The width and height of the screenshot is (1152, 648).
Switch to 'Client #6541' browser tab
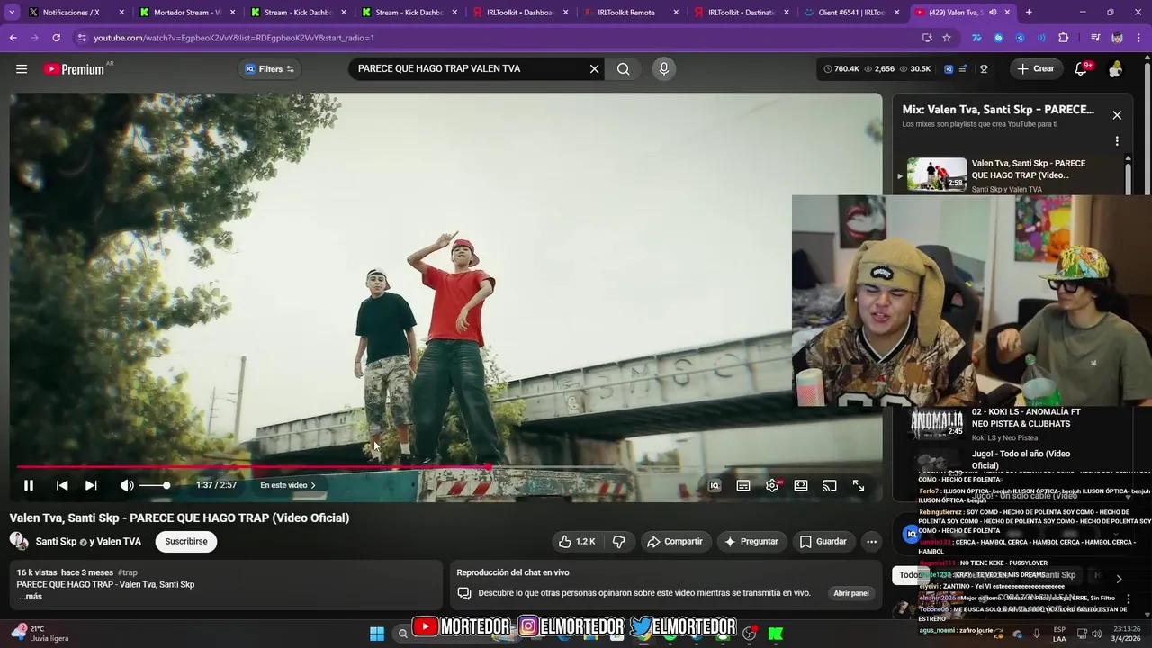point(851,13)
